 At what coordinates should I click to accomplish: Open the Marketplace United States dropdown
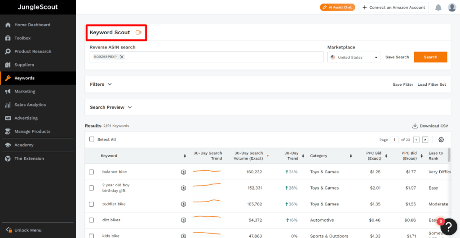coord(354,57)
